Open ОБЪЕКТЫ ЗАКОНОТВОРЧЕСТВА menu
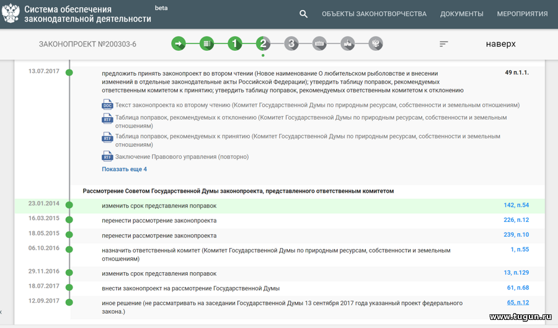558x328 pixels. (374, 14)
